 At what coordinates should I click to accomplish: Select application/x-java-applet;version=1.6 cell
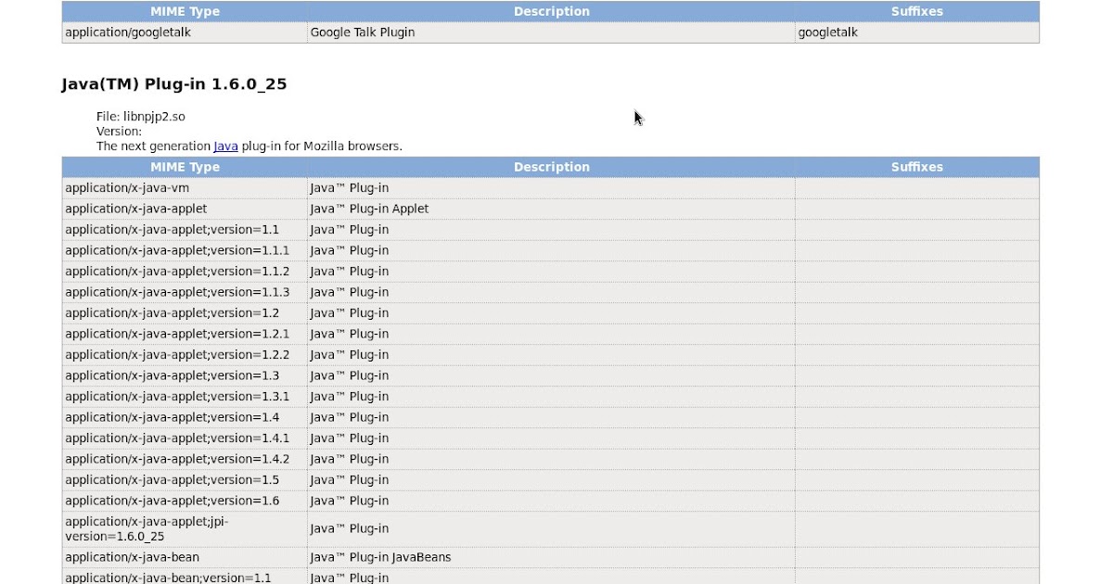pos(185,501)
